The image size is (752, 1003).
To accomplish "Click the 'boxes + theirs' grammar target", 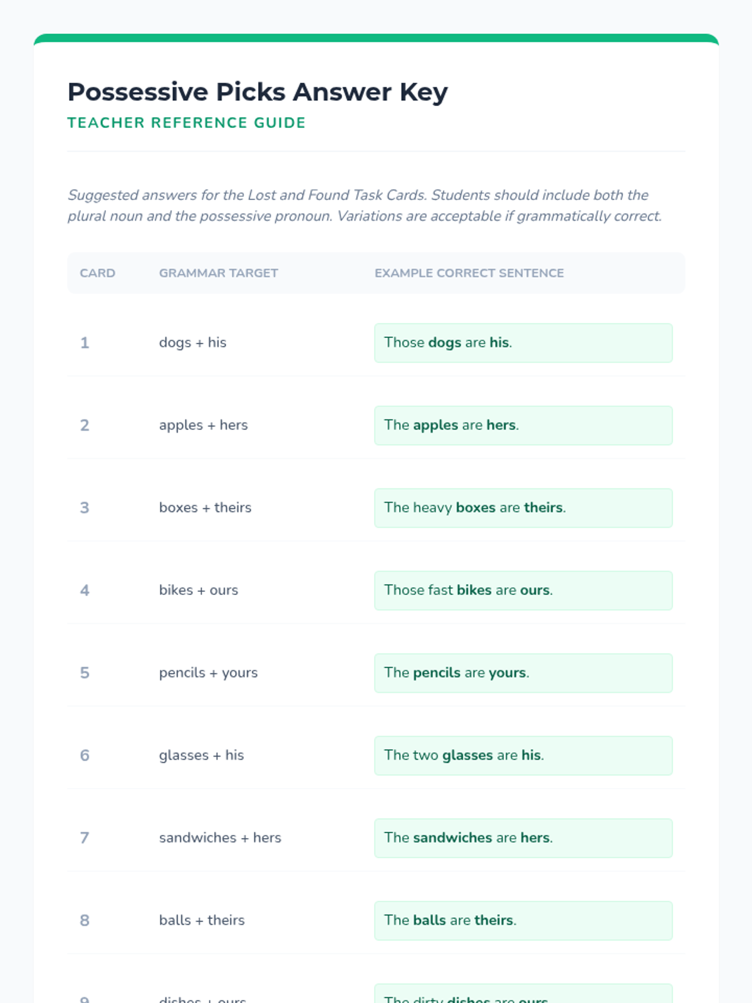I will pyautogui.click(x=205, y=508).
